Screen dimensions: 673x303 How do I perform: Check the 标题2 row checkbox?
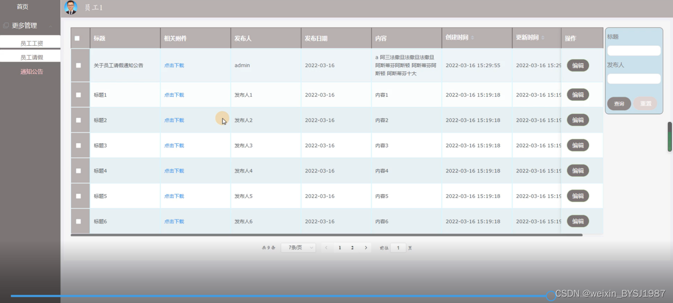pyautogui.click(x=79, y=120)
